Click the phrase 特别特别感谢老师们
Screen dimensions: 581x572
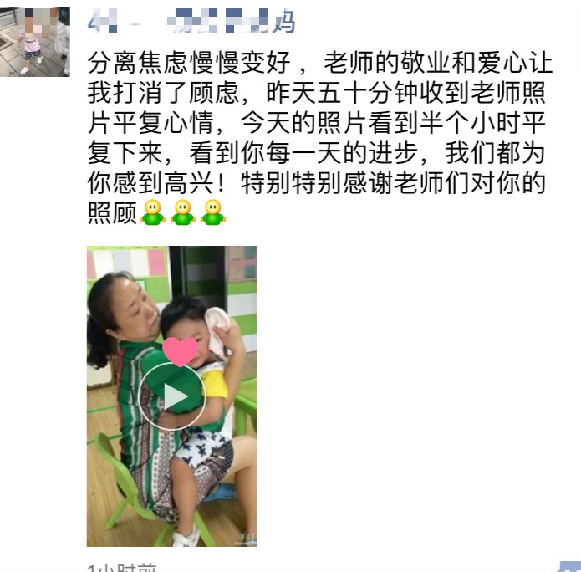click(355, 183)
